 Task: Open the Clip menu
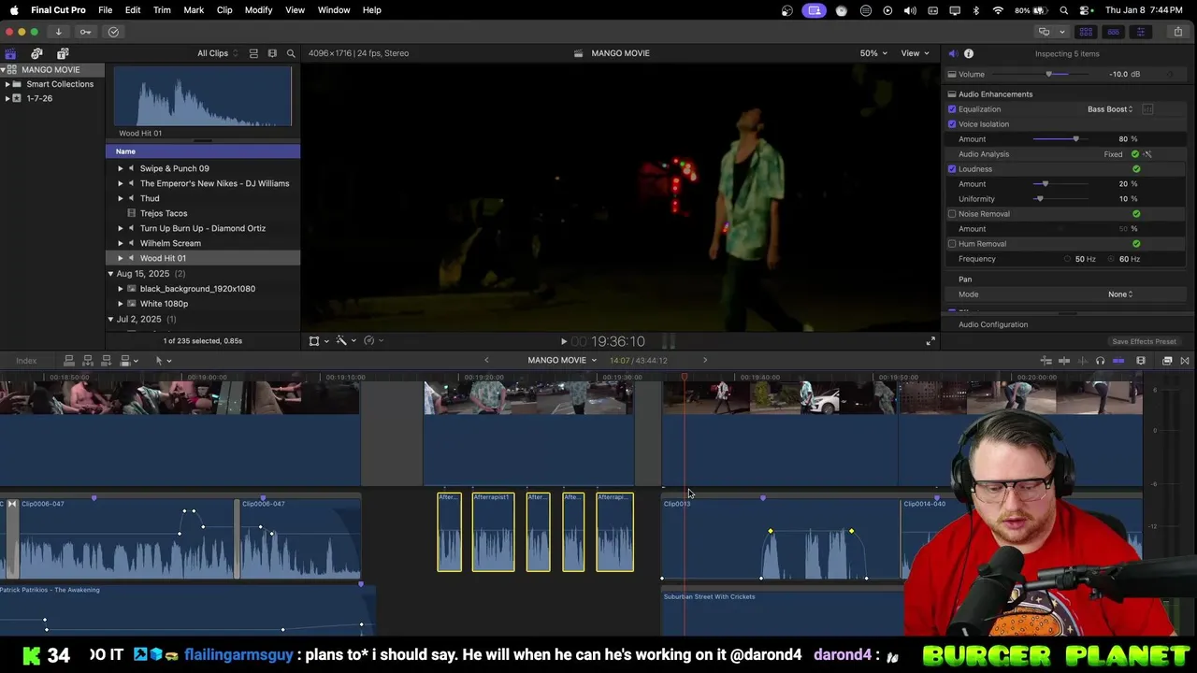click(x=224, y=10)
